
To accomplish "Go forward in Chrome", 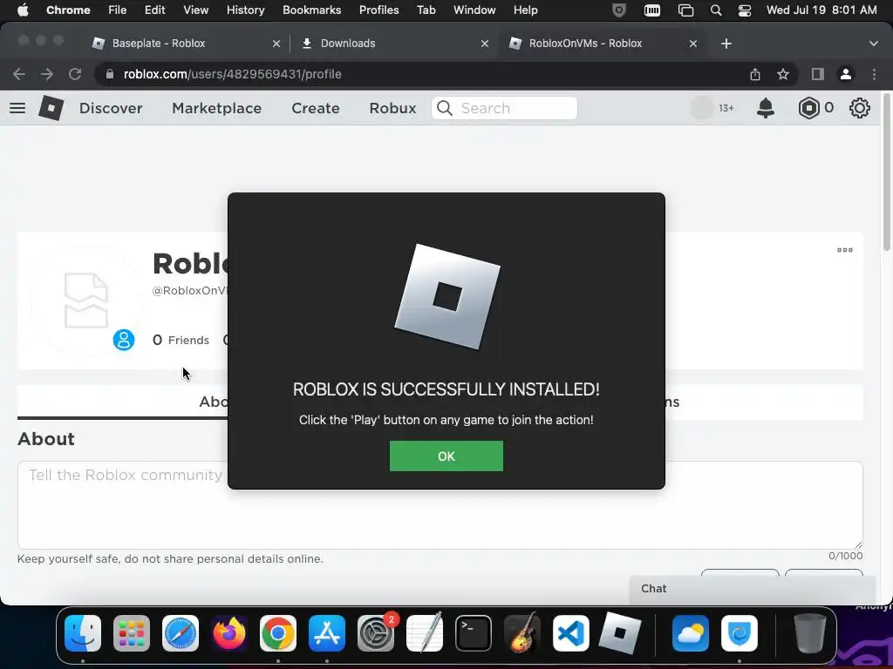I will (47, 74).
